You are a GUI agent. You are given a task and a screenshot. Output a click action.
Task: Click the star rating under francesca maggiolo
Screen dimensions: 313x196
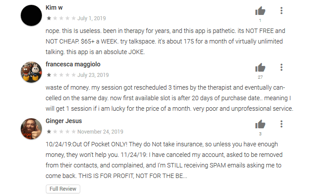60,75
